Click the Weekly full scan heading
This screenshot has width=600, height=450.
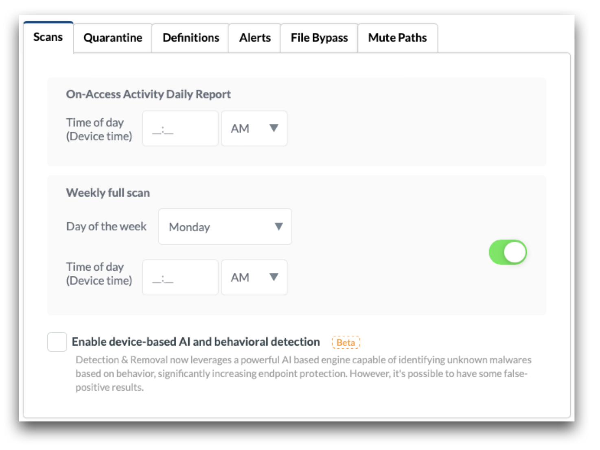pyautogui.click(x=108, y=192)
